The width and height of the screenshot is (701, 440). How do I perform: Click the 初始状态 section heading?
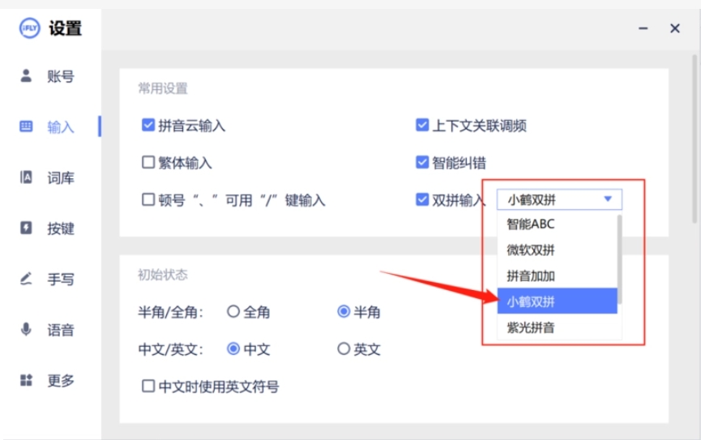click(163, 275)
